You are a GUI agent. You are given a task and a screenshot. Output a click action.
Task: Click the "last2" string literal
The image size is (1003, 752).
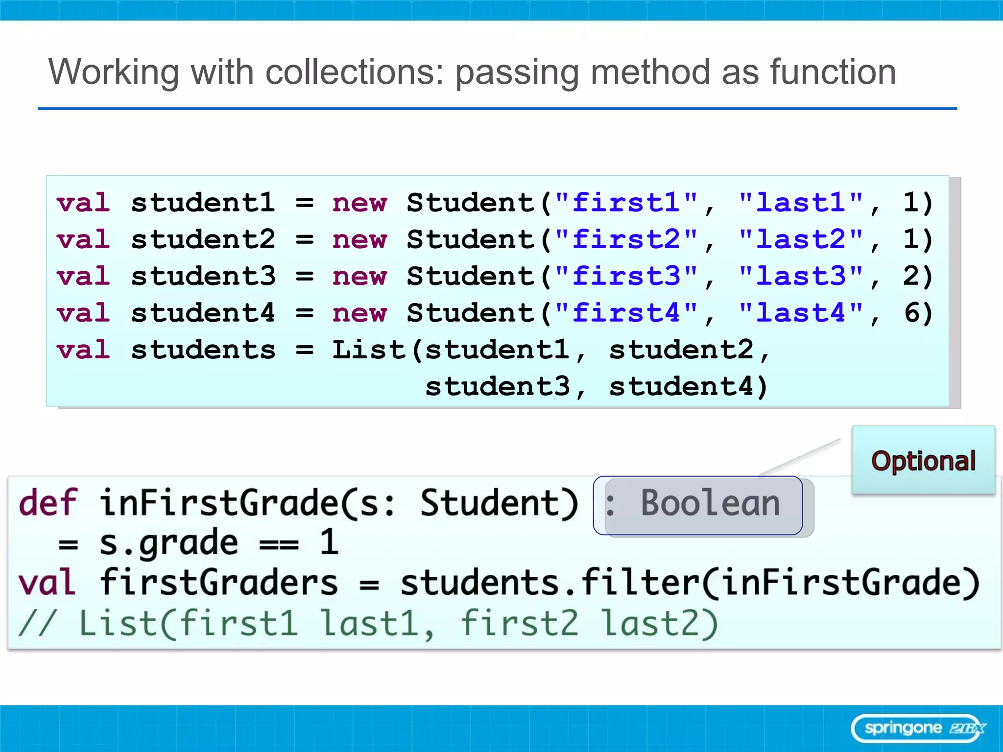800,239
